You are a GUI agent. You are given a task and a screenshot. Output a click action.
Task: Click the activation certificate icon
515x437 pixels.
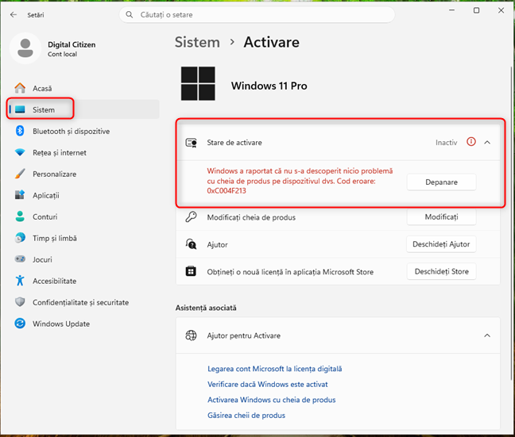(192, 143)
